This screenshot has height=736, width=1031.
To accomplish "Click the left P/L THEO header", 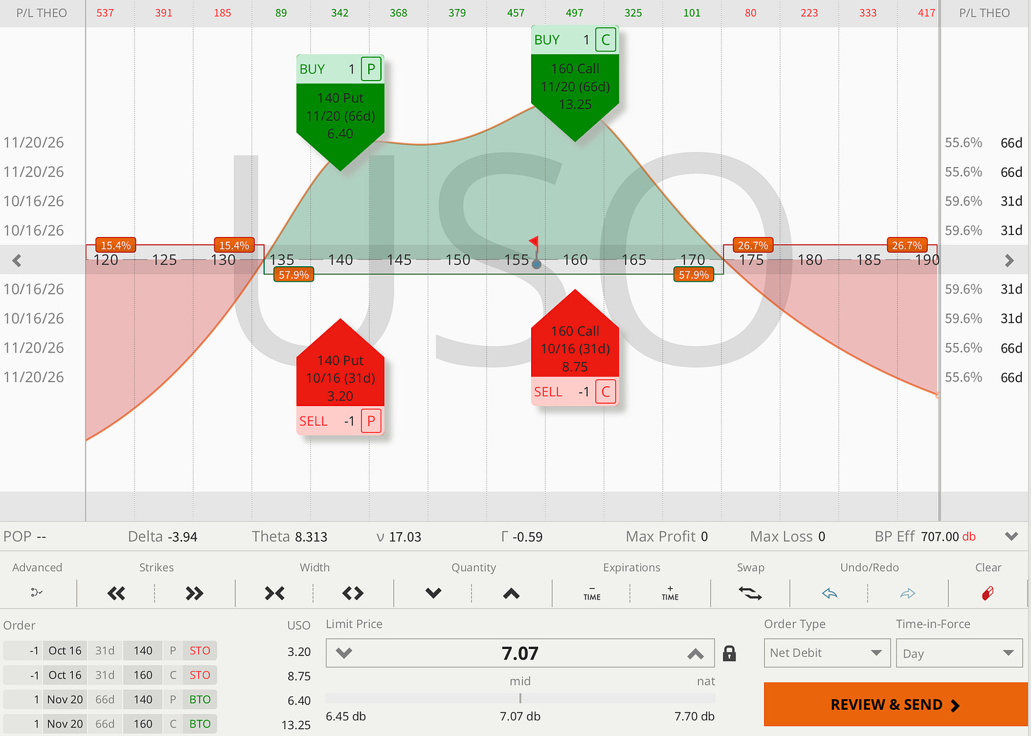I will pyautogui.click(x=42, y=13).
